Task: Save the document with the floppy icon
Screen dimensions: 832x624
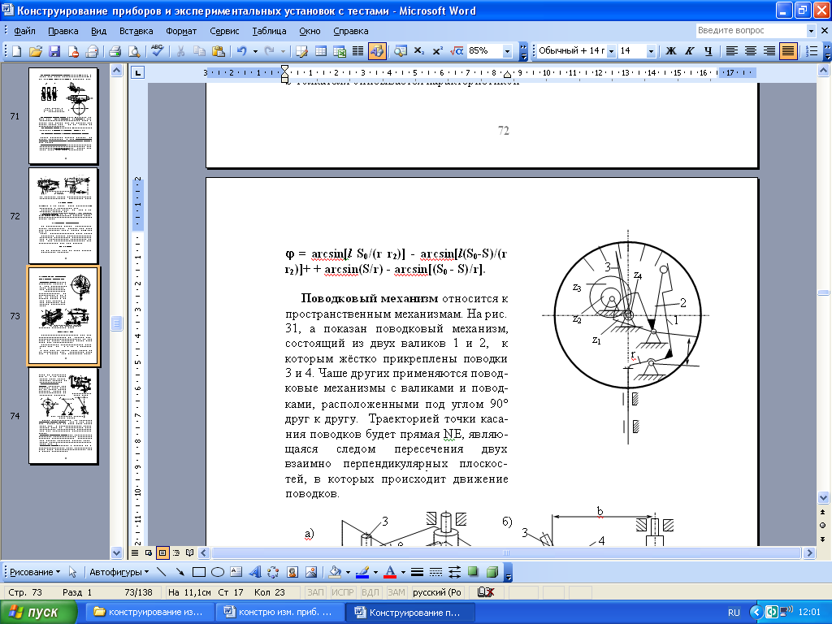Action: tap(54, 51)
